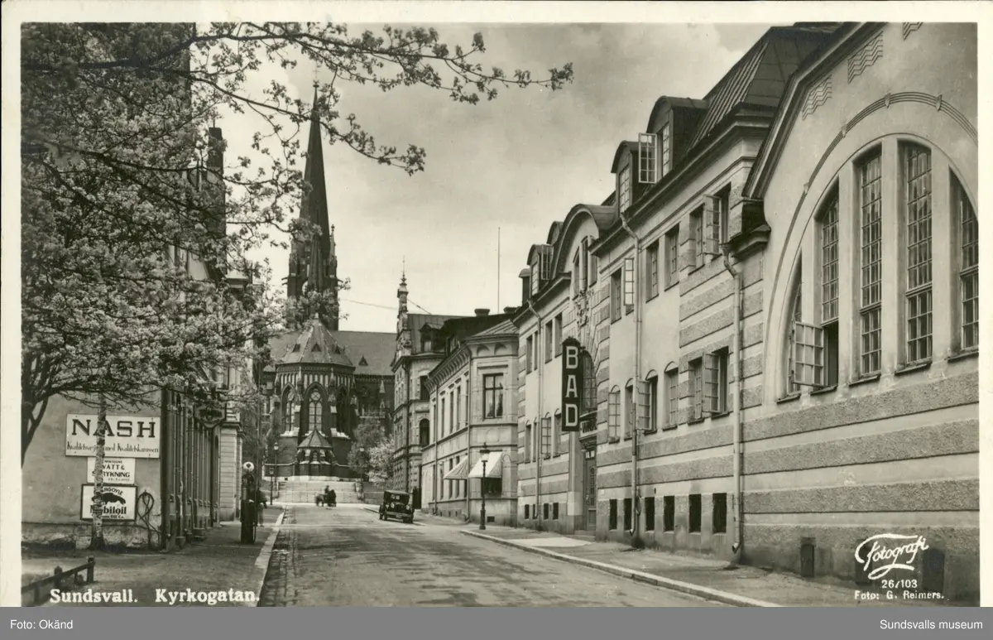Click the horse carriage near church steps
This screenshot has height=640, width=993.
[326, 497]
